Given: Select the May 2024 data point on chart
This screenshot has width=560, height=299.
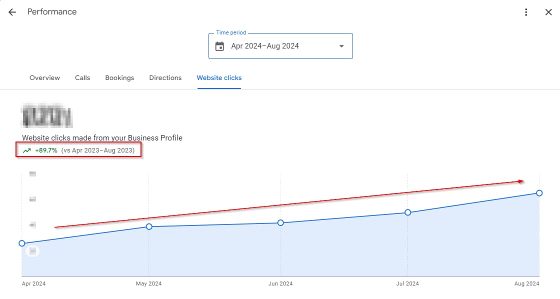Looking at the screenshot, I should pos(149,227).
